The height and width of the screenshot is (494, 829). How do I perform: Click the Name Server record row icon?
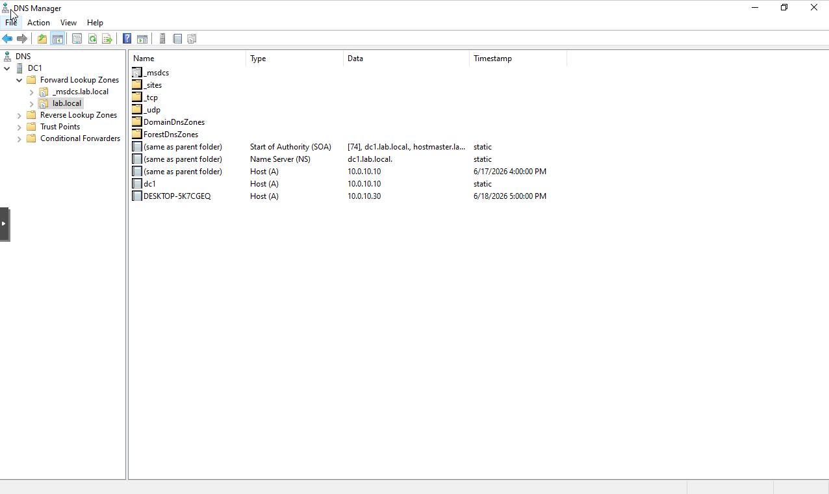(x=137, y=159)
